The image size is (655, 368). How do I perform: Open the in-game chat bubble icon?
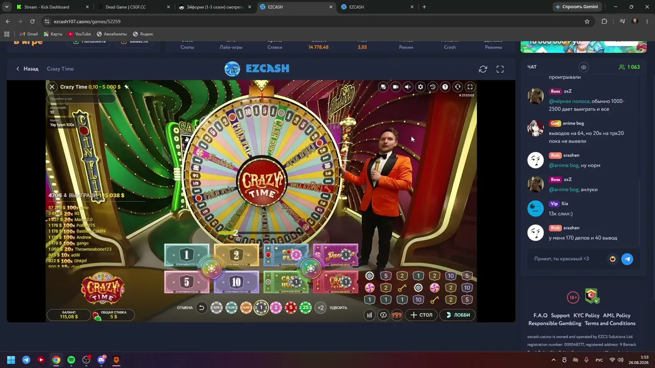click(x=383, y=87)
